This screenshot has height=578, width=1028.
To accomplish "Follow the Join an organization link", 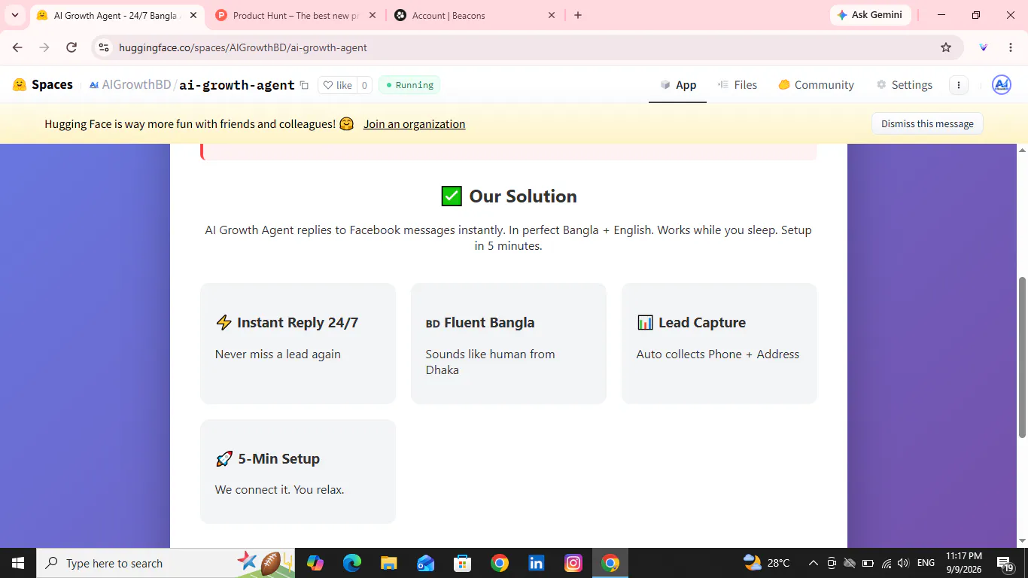I will point(415,124).
